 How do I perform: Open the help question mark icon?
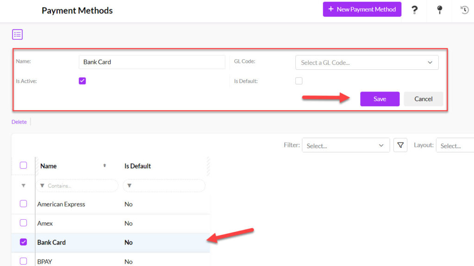tap(414, 10)
